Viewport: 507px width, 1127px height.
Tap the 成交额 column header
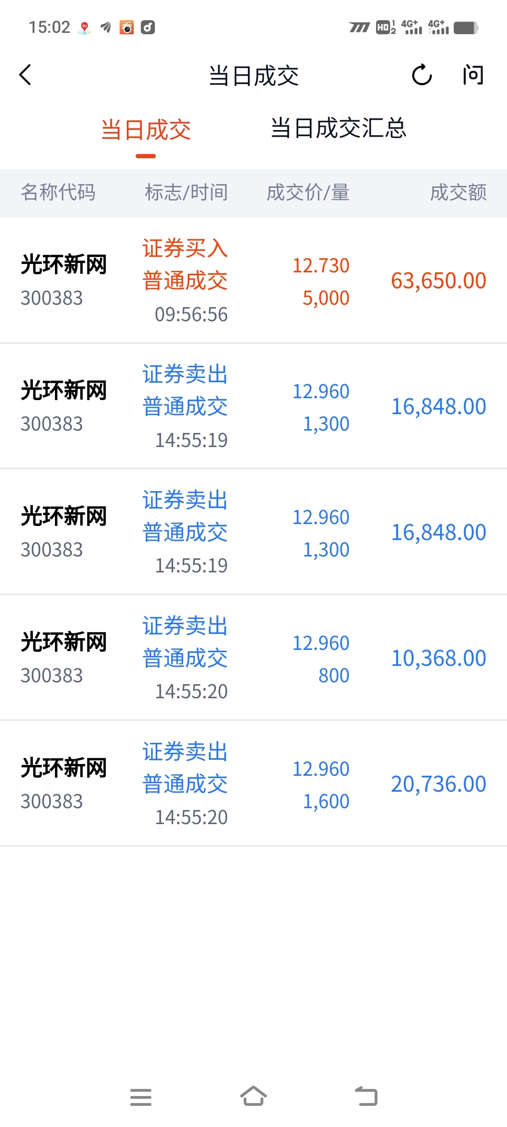coord(458,193)
